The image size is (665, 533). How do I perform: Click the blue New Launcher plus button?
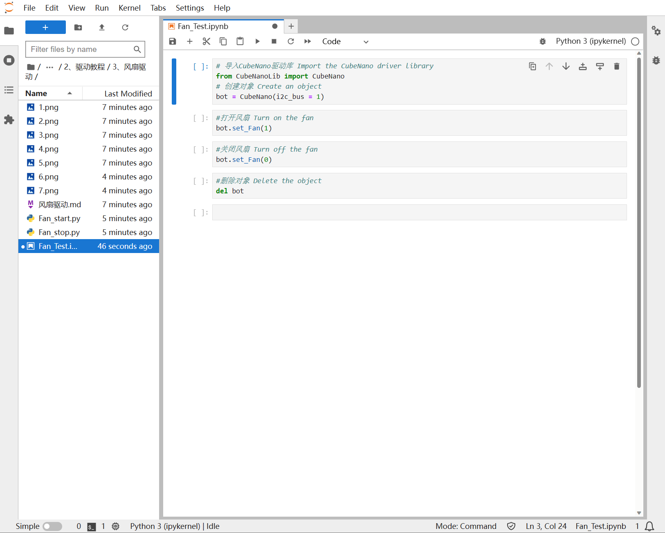[45, 27]
